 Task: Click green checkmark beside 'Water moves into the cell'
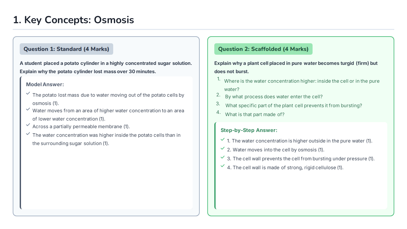(223, 148)
